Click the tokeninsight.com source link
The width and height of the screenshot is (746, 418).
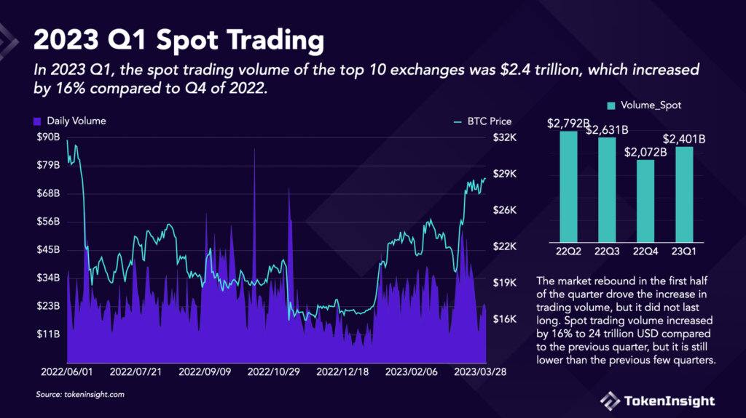click(x=94, y=394)
